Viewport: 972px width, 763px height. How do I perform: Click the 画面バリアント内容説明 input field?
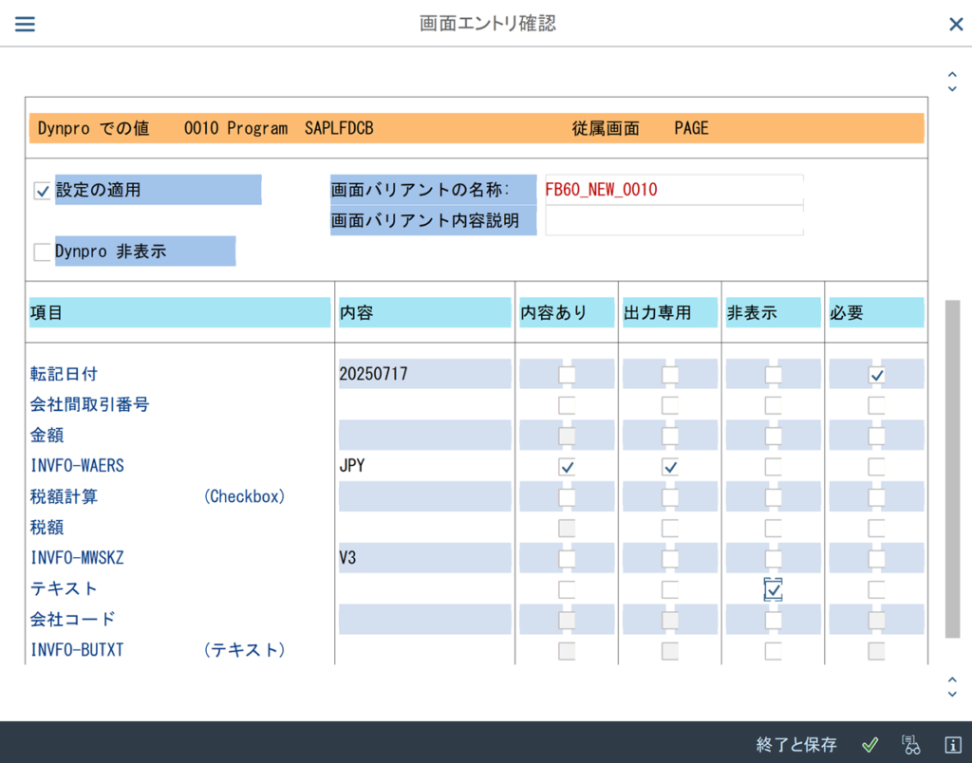point(674,221)
